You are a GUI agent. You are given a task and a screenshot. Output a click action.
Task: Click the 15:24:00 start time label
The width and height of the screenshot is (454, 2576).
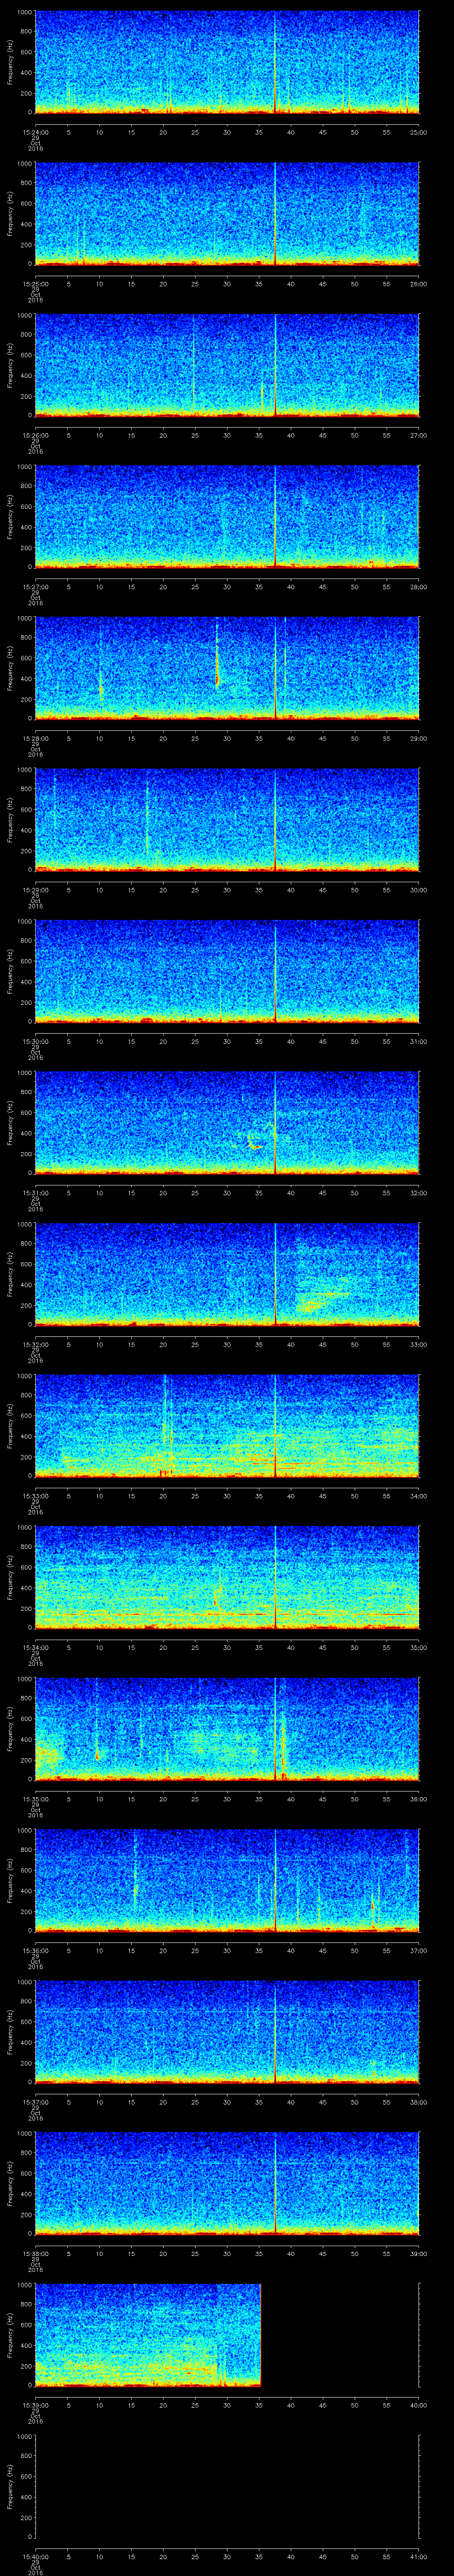(x=35, y=132)
